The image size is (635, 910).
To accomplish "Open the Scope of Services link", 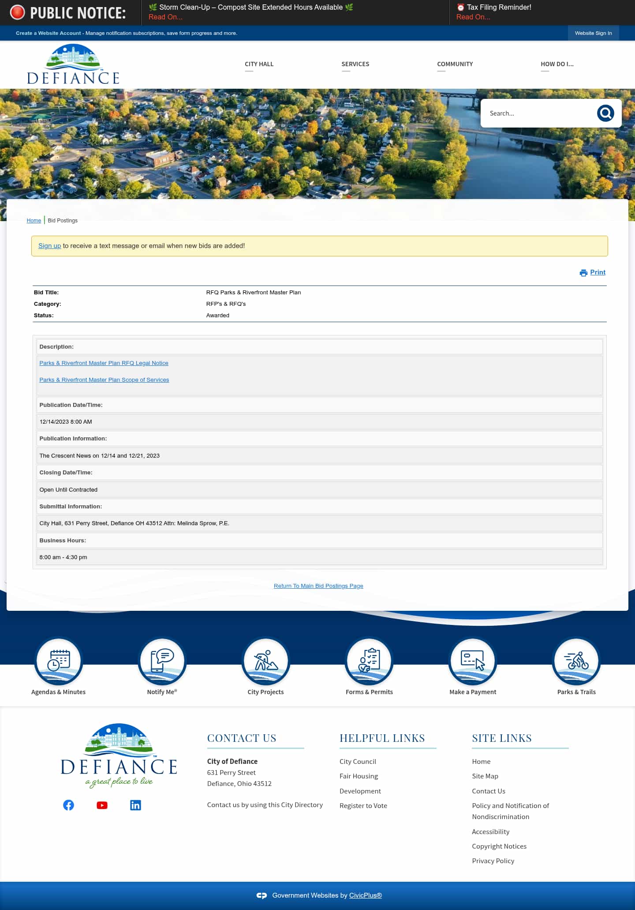I will 104,380.
